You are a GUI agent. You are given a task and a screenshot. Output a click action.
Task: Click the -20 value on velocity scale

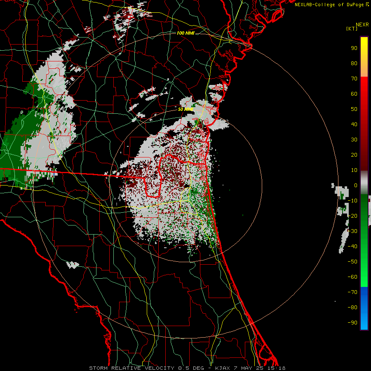(x=352, y=216)
